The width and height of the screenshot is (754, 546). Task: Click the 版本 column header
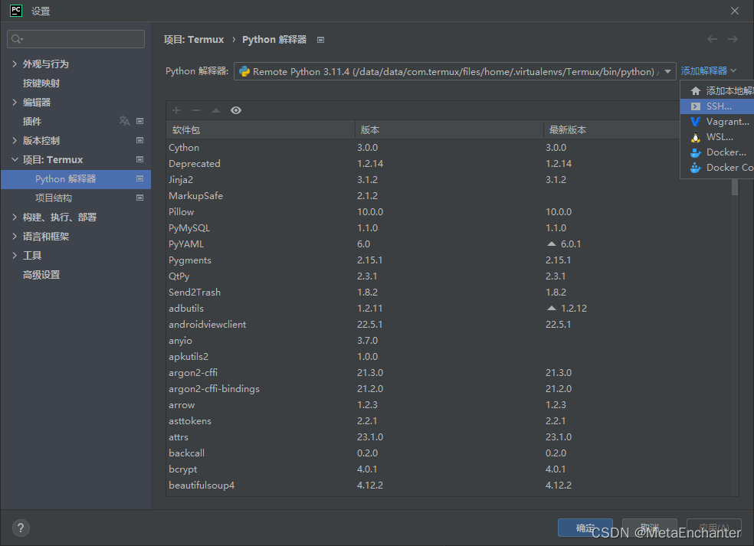click(449, 129)
